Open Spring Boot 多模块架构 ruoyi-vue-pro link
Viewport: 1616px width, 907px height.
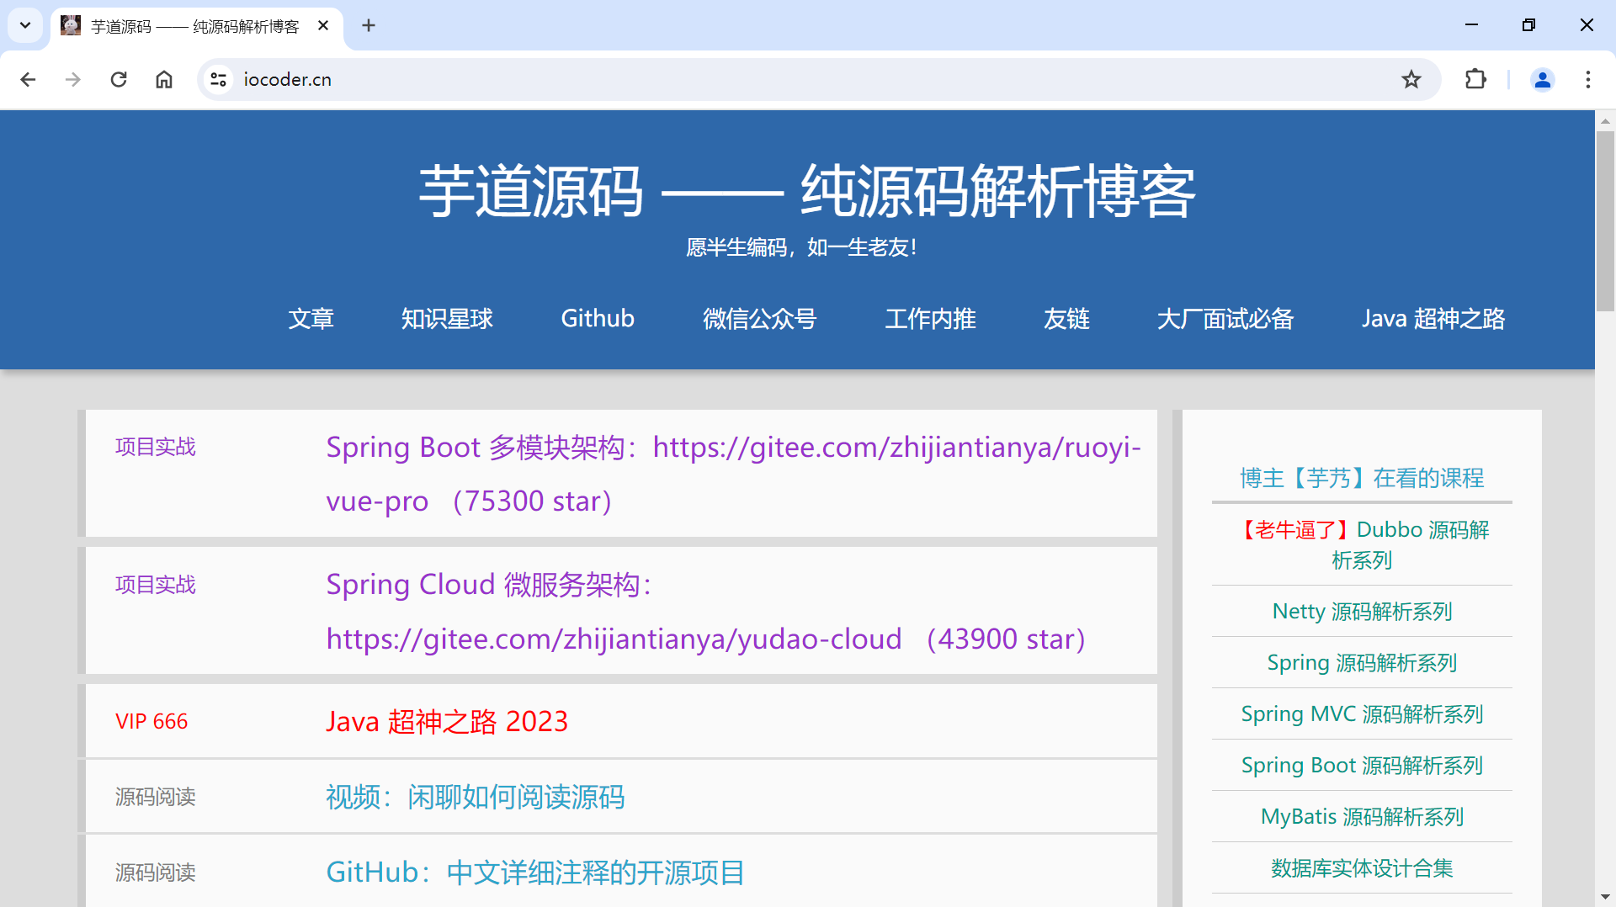(x=733, y=474)
